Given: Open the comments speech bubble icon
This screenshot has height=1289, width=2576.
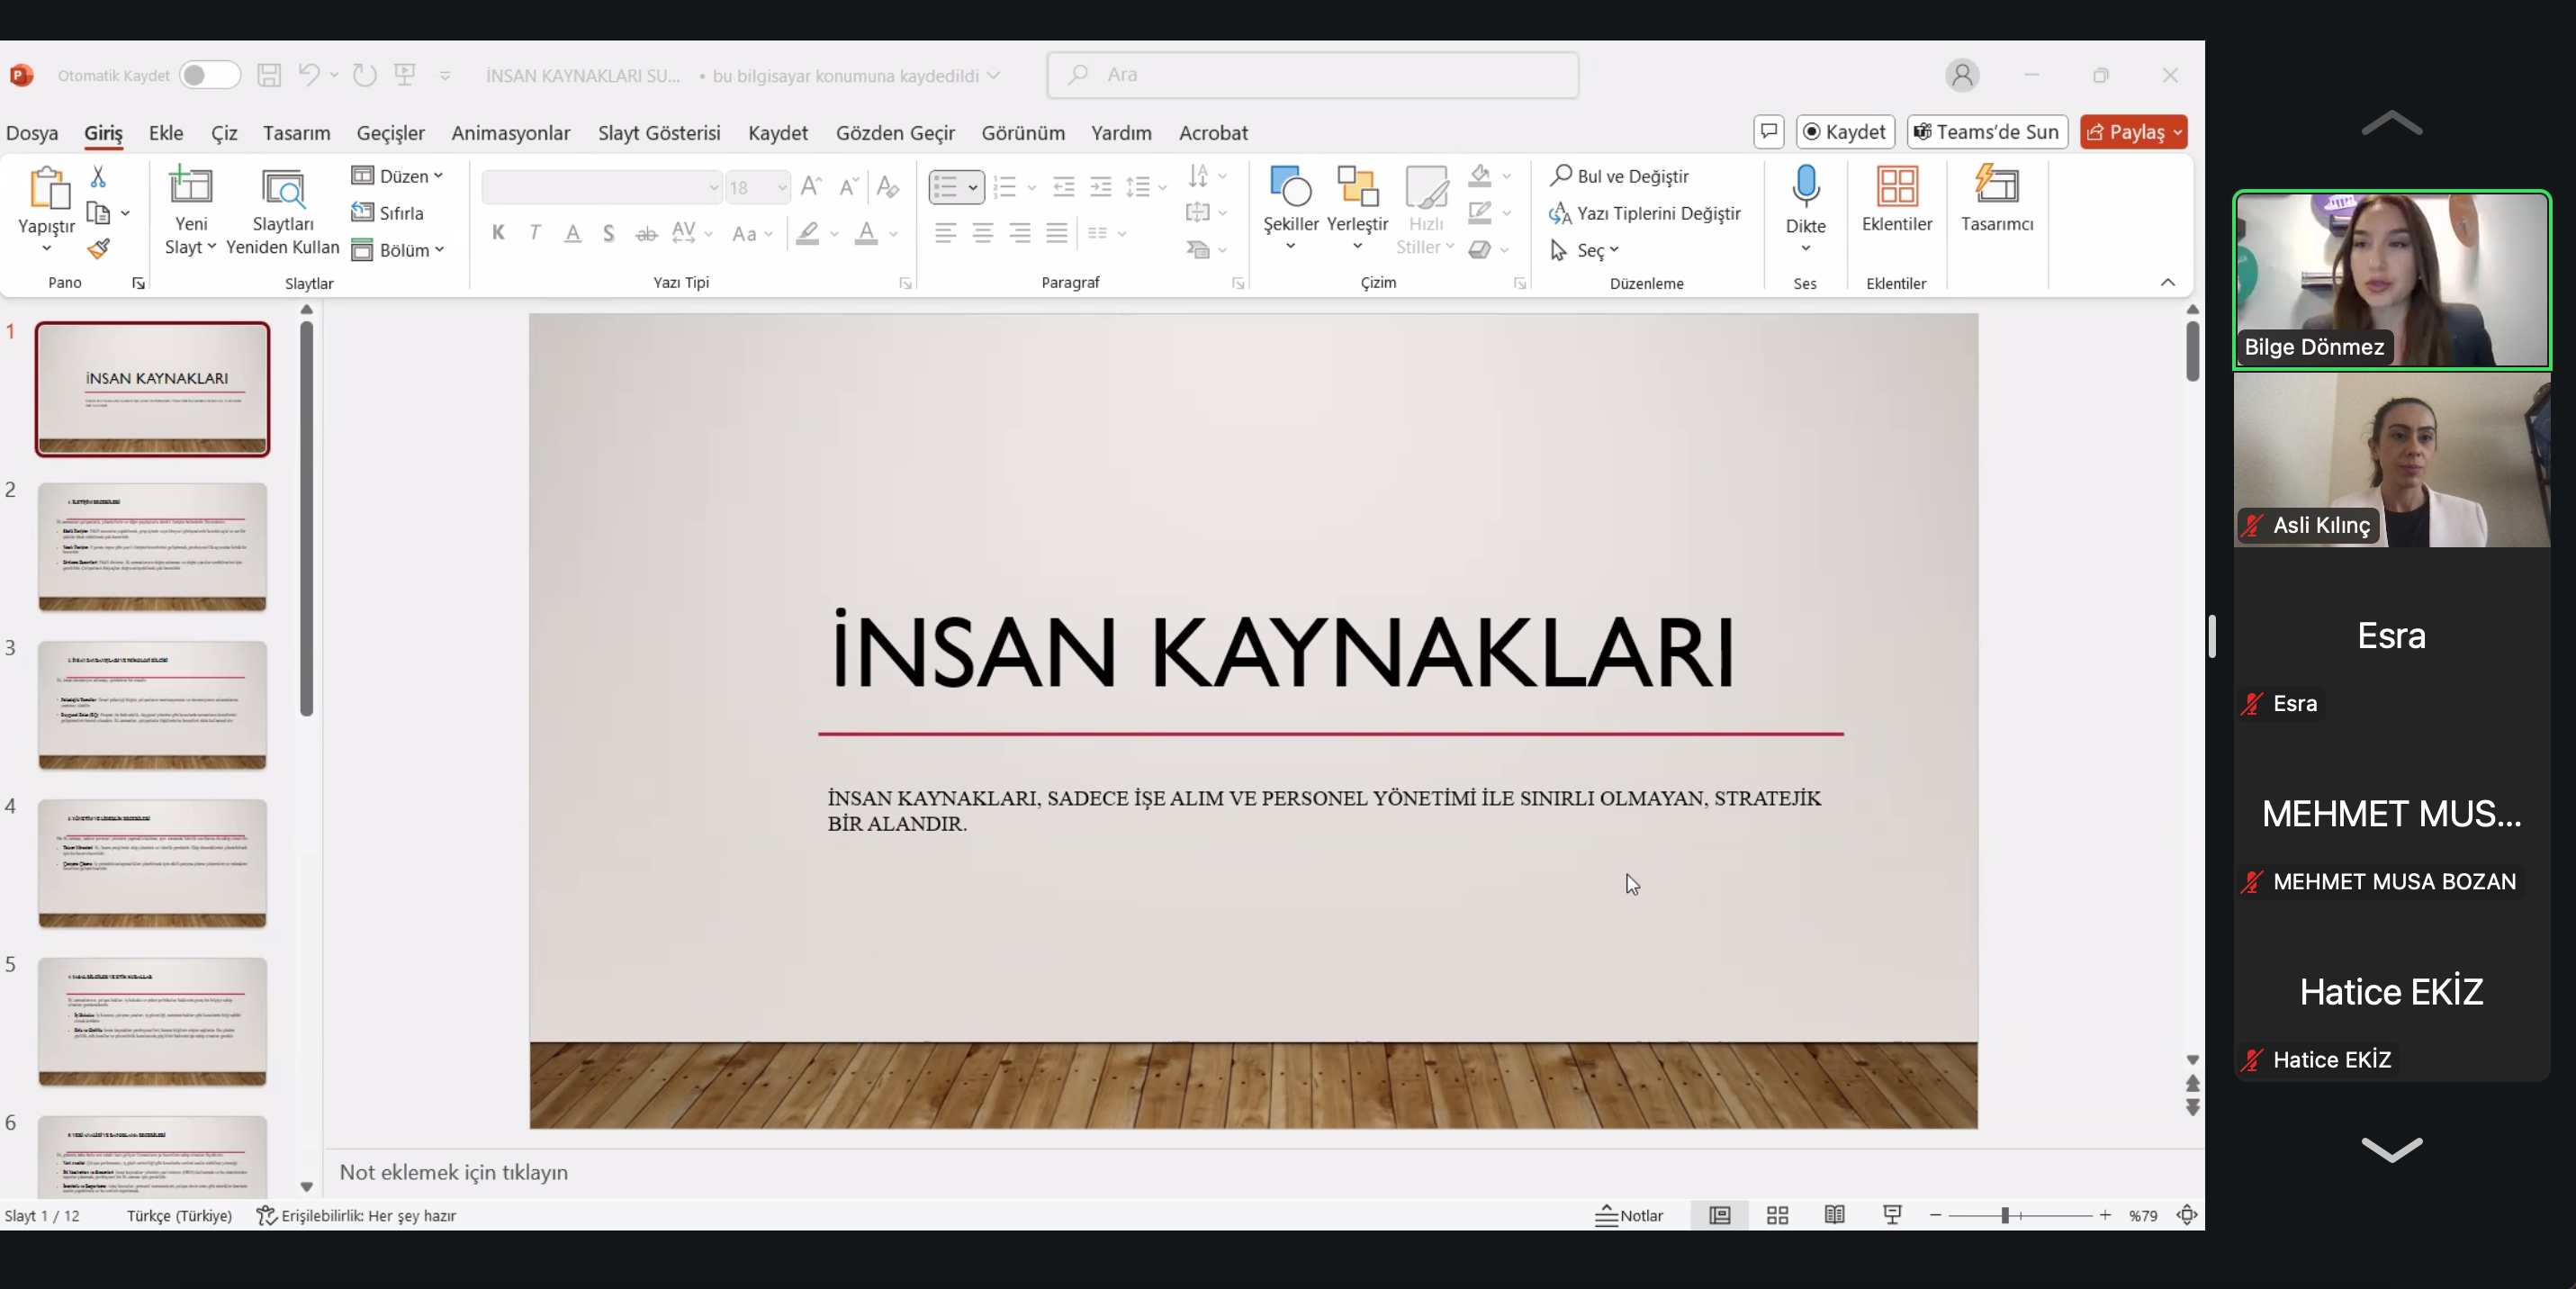Looking at the screenshot, I should [x=1768, y=132].
